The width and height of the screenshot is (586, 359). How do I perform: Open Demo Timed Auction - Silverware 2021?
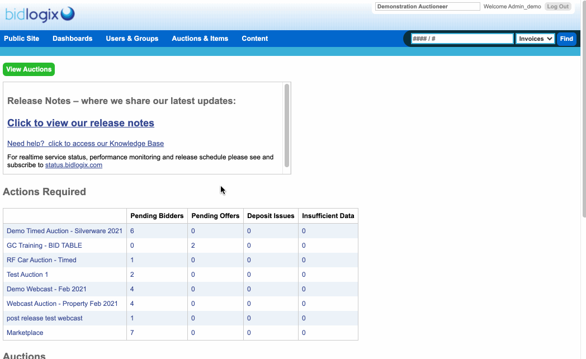(x=64, y=231)
